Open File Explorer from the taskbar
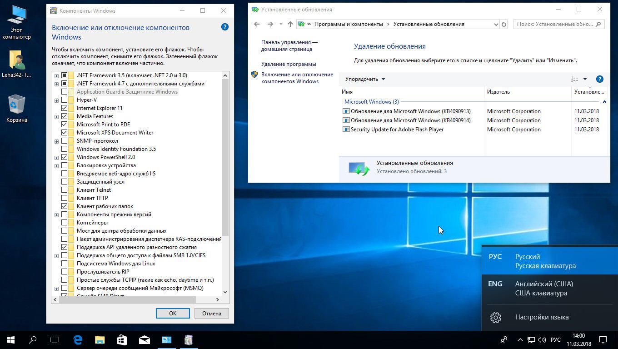618x349 pixels. click(x=100, y=339)
